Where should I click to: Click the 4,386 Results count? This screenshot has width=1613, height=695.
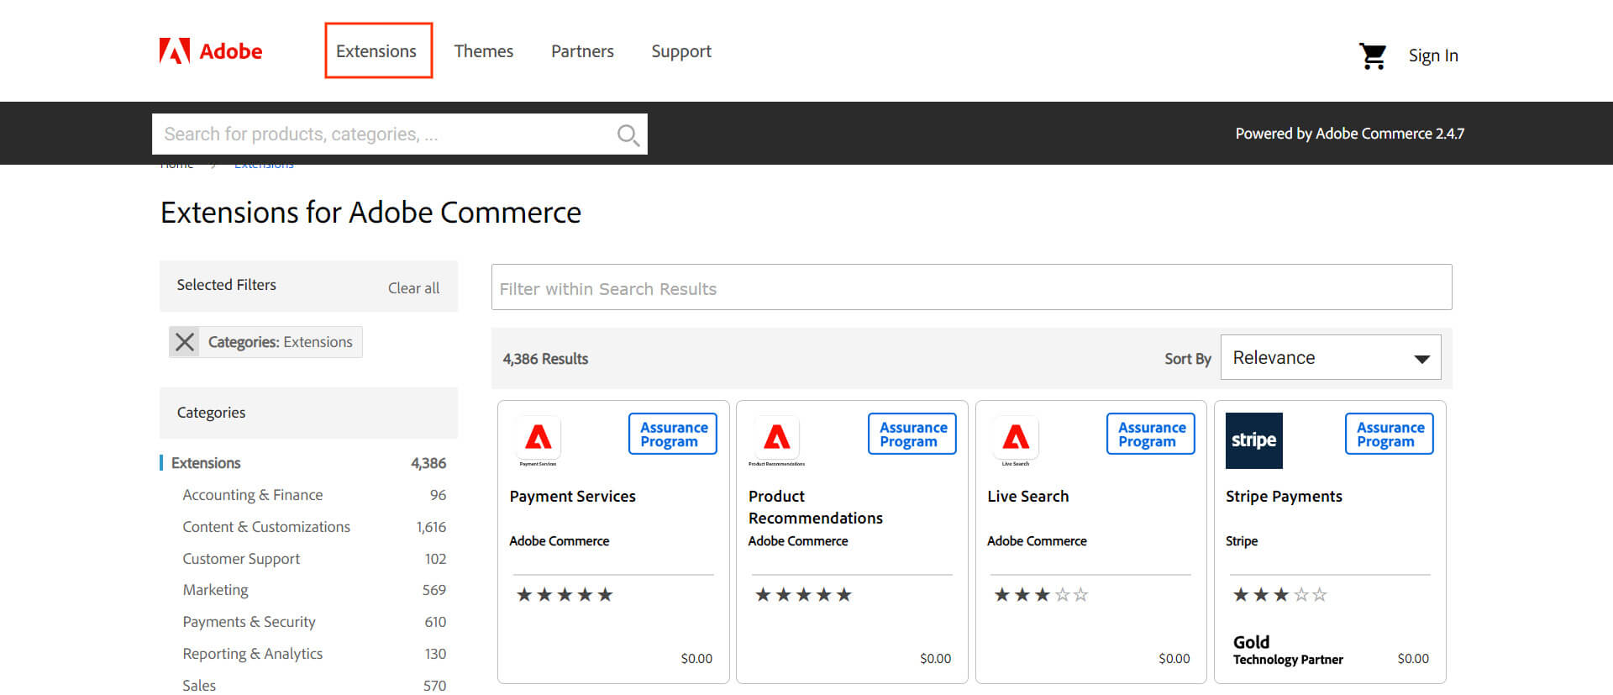point(545,359)
